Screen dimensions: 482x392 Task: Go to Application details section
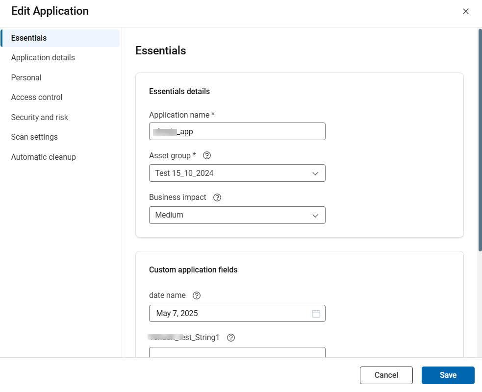tap(43, 58)
